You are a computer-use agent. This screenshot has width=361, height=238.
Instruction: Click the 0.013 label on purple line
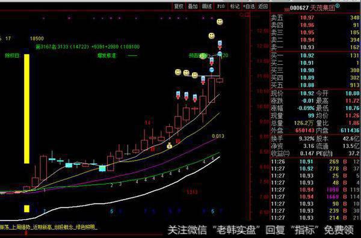click(218, 136)
